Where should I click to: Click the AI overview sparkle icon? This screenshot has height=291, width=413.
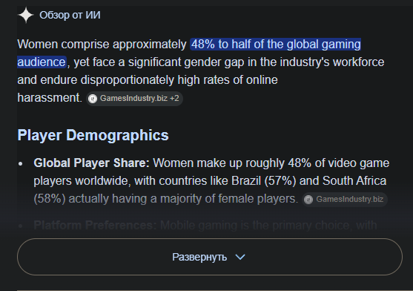point(26,15)
